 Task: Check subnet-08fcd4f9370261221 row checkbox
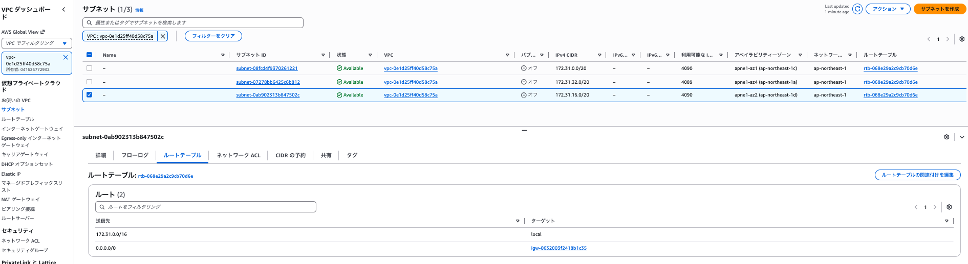(x=90, y=68)
